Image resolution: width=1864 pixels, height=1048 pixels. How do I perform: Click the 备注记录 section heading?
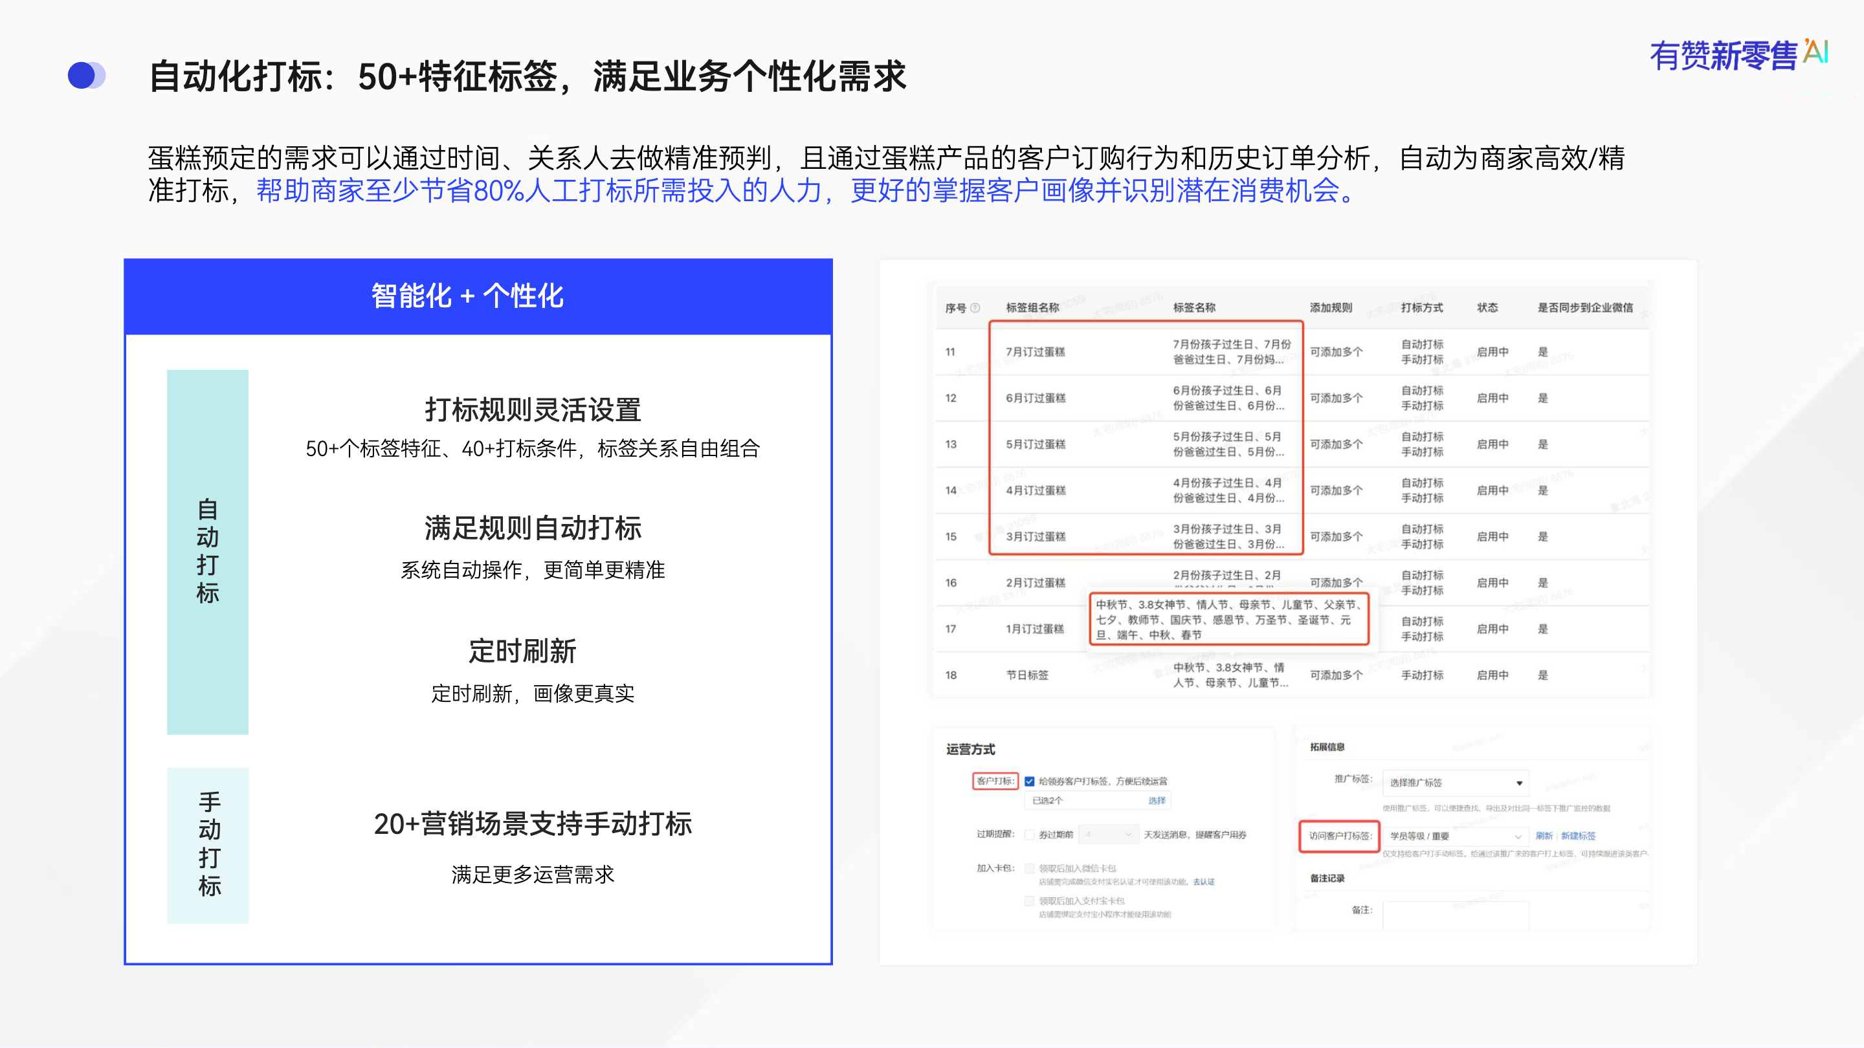click(x=1327, y=879)
